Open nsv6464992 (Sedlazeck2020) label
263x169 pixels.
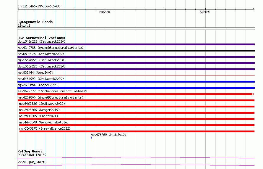point(41,79)
